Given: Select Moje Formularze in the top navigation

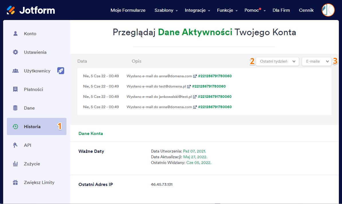Looking at the screenshot, I should coord(128,10).
